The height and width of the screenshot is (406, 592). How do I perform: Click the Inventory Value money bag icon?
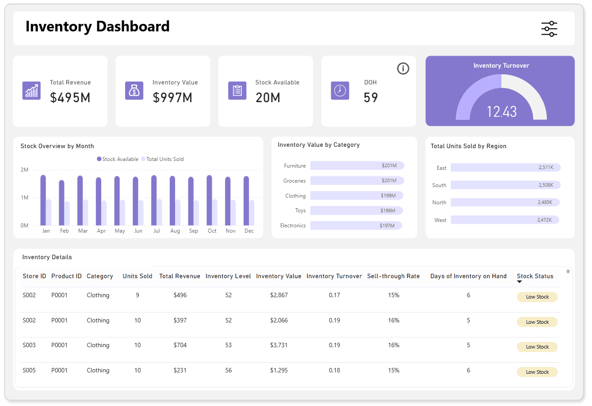click(134, 91)
